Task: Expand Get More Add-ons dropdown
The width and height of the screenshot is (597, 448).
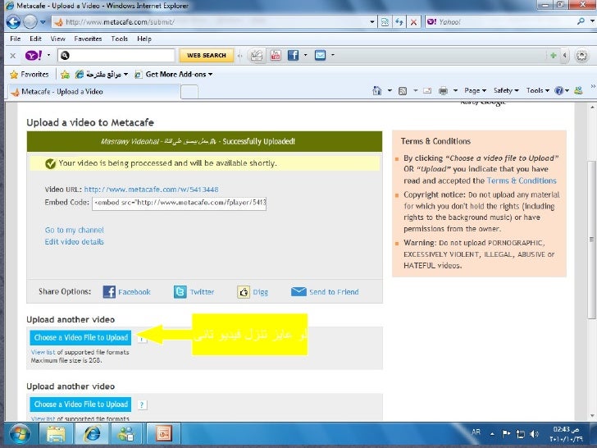Action: [x=211, y=75]
